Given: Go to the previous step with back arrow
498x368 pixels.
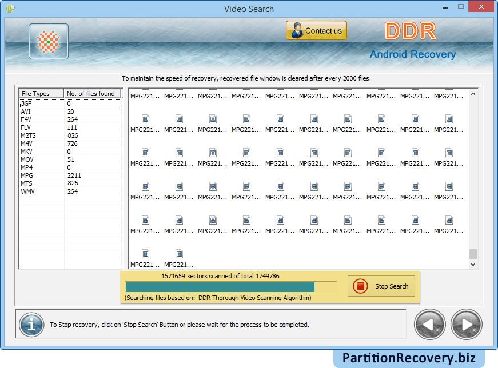Looking at the screenshot, I should click(430, 325).
